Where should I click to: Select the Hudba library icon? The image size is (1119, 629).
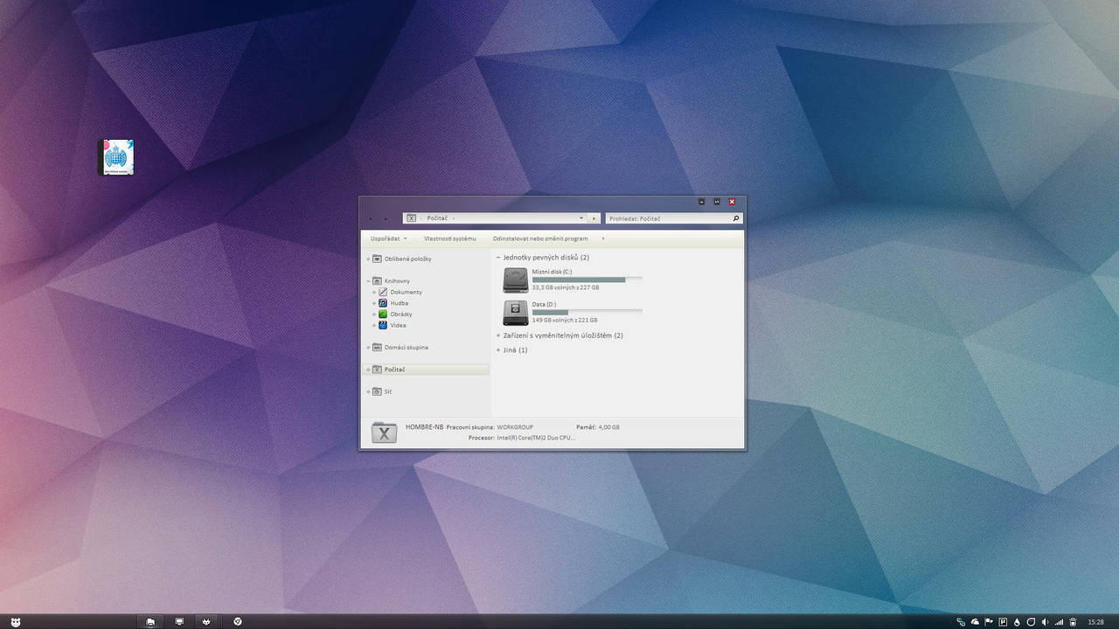click(x=383, y=303)
